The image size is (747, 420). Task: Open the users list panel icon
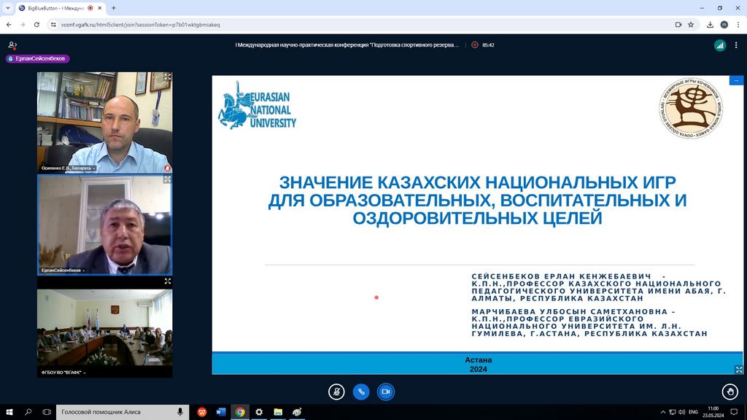coord(12,45)
